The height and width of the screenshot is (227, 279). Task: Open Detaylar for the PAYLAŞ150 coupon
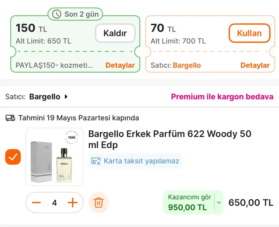(120, 65)
